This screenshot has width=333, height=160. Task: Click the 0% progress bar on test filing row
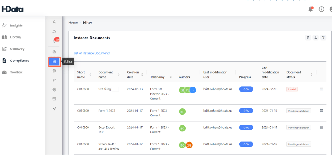click(246, 89)
